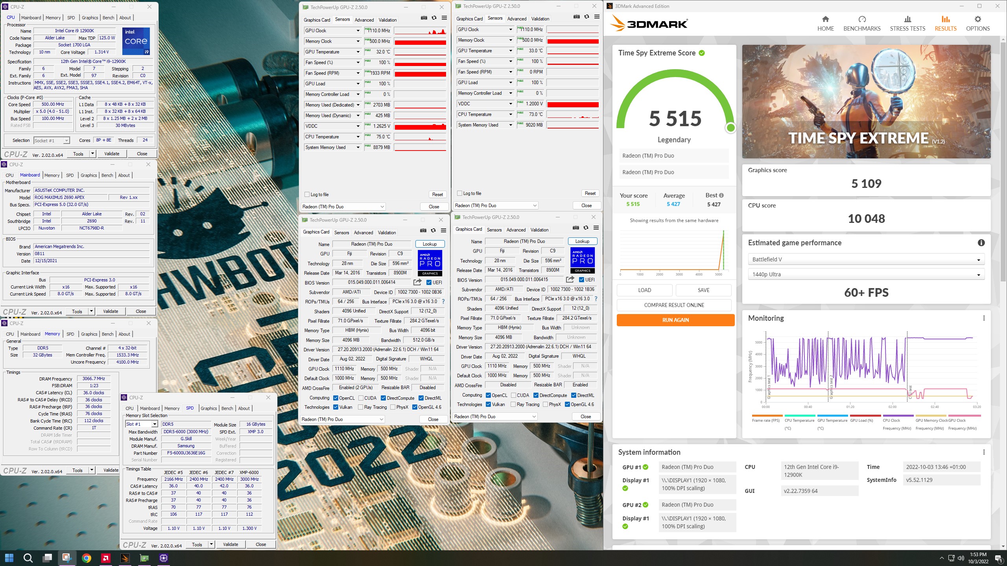Click BIOS export share icon in bottom-left GPU-Z
The image size is (1007, 566).
tap(417, 282)
